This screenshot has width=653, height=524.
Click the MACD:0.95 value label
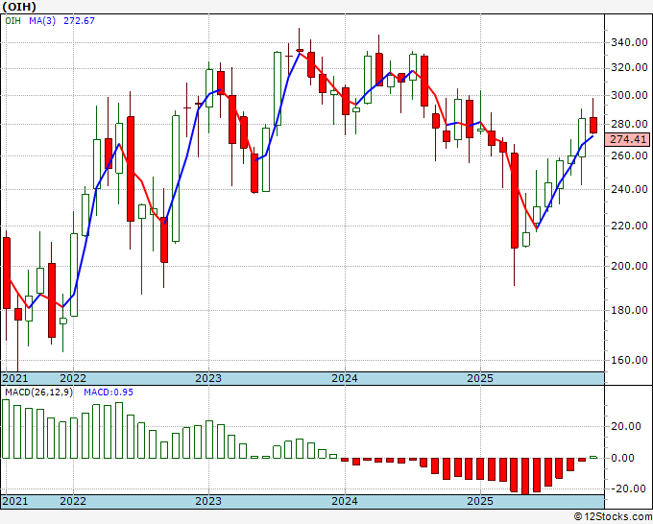pos(109,393)
